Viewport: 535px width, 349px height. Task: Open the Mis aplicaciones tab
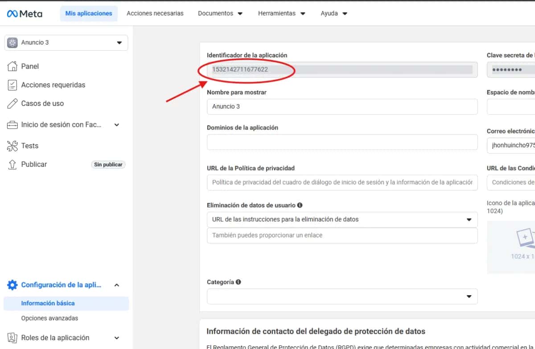tap(89, 13)
